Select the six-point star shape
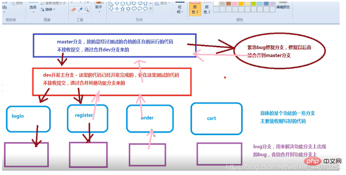Screen dimensions: 346x175 [x=128, y=9]
